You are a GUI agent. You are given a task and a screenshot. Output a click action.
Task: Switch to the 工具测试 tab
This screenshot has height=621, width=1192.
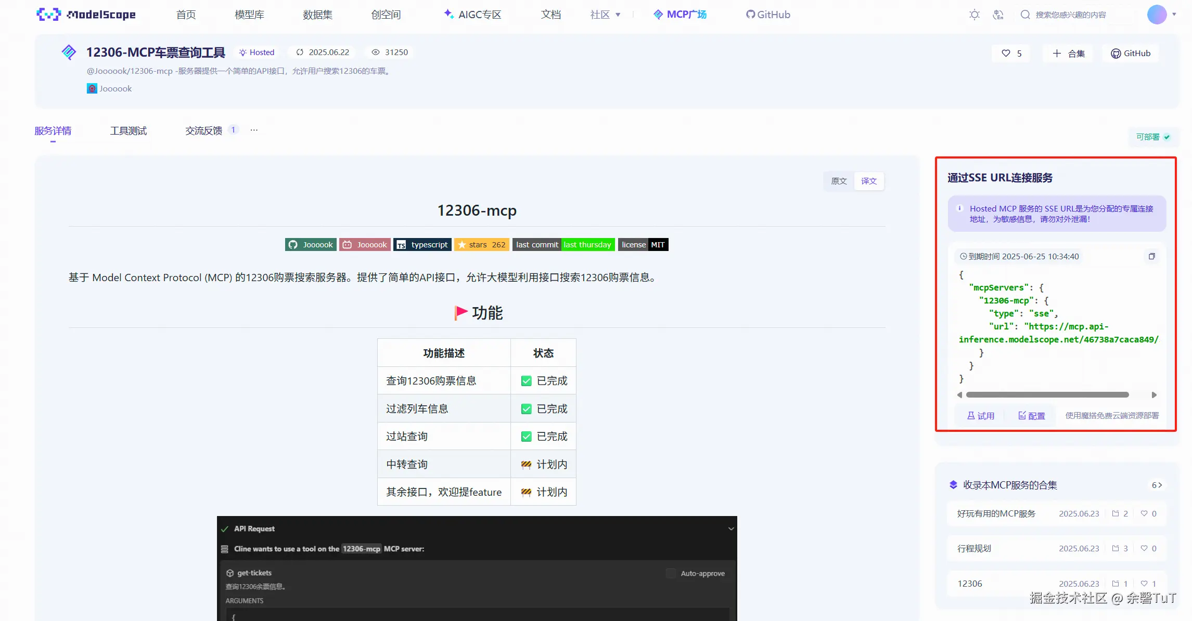pyautogui.click(x=128, y=131)
